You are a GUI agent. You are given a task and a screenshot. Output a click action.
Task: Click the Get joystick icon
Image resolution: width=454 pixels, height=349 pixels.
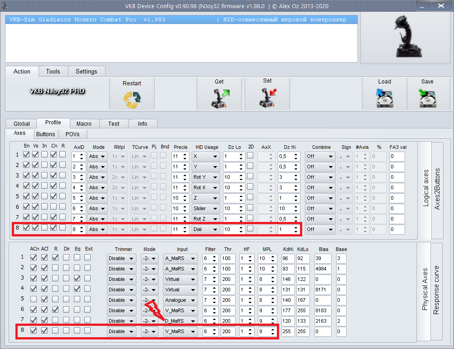(219, 98)
